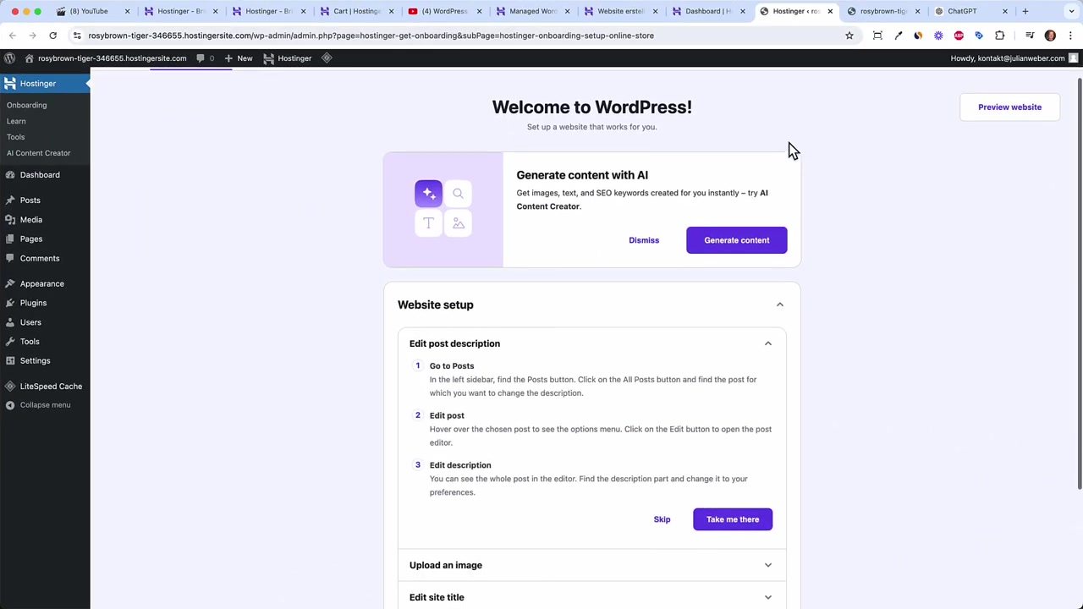
Task: Open the Howdy kontakt@julianweber.com account menu
Action: click(x=1014, y=58)
